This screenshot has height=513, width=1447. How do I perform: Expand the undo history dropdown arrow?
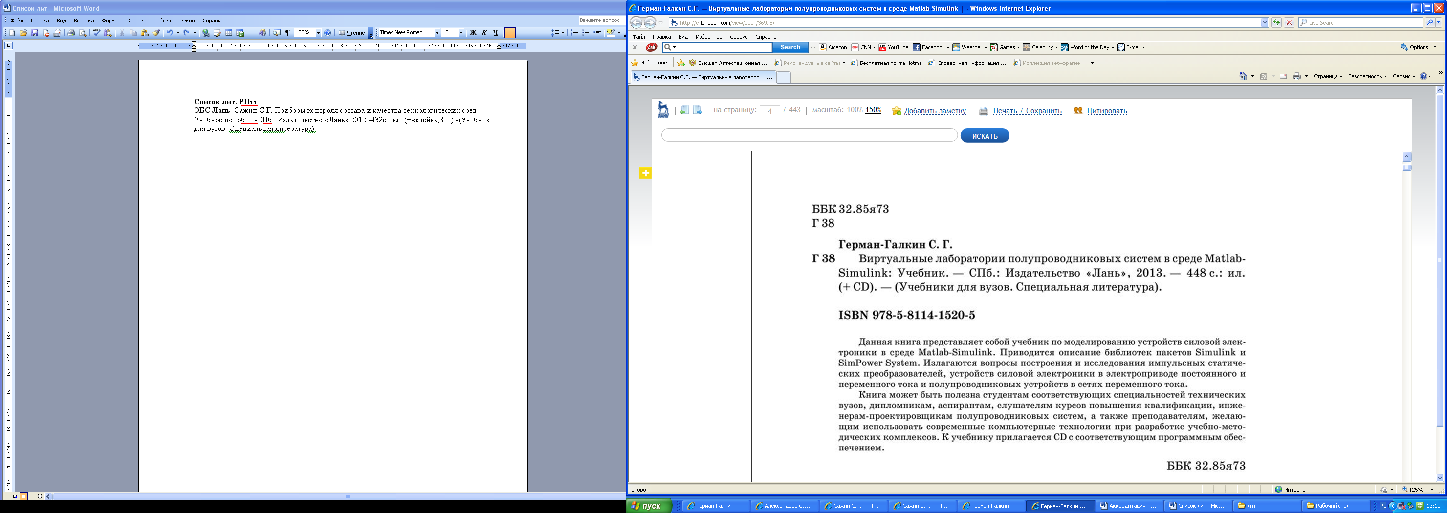[x=178, y=33]
